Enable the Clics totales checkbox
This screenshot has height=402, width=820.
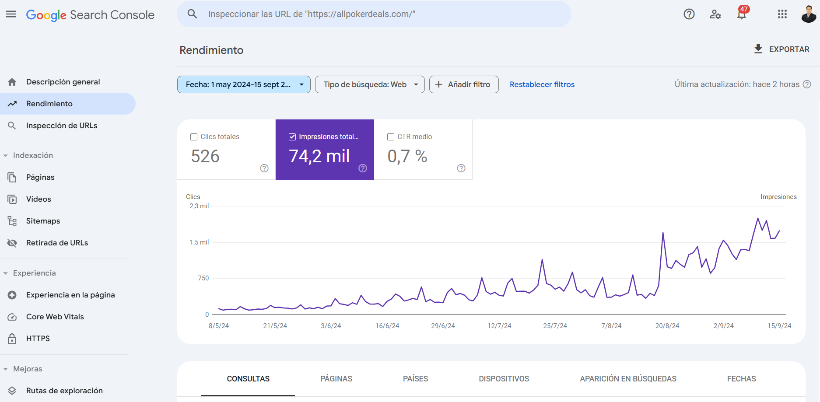194,136
